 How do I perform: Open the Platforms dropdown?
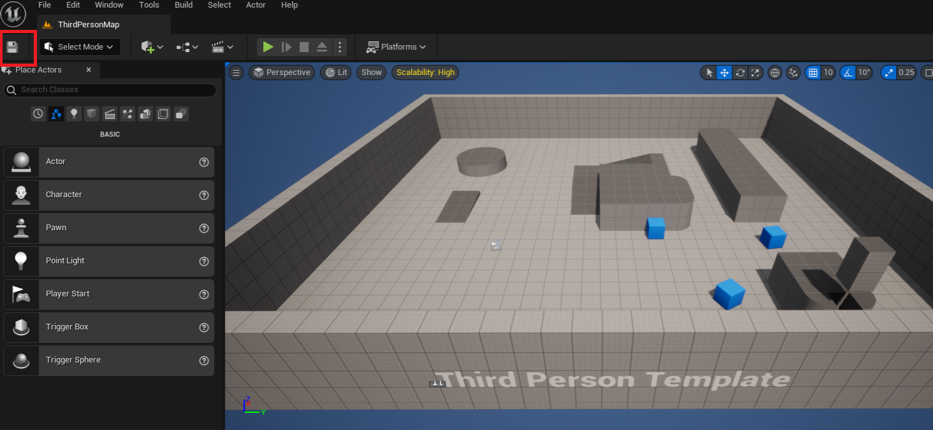396,47
